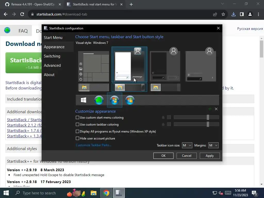Open the touch keyboard tray icon

(228, 193)
